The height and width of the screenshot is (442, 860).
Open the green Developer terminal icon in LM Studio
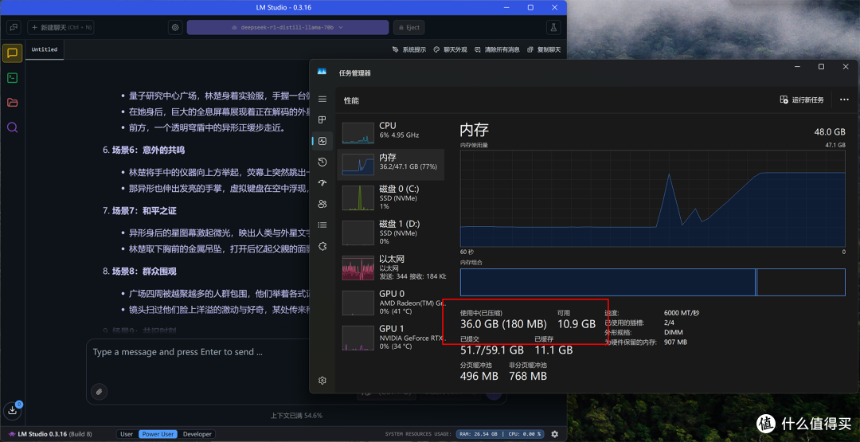coord(12,78)
